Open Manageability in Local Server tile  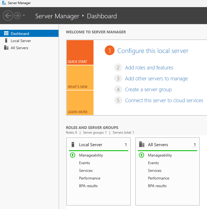click(x=91, y=155)
